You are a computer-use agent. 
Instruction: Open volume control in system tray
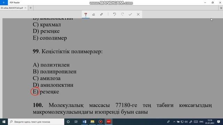186,122
